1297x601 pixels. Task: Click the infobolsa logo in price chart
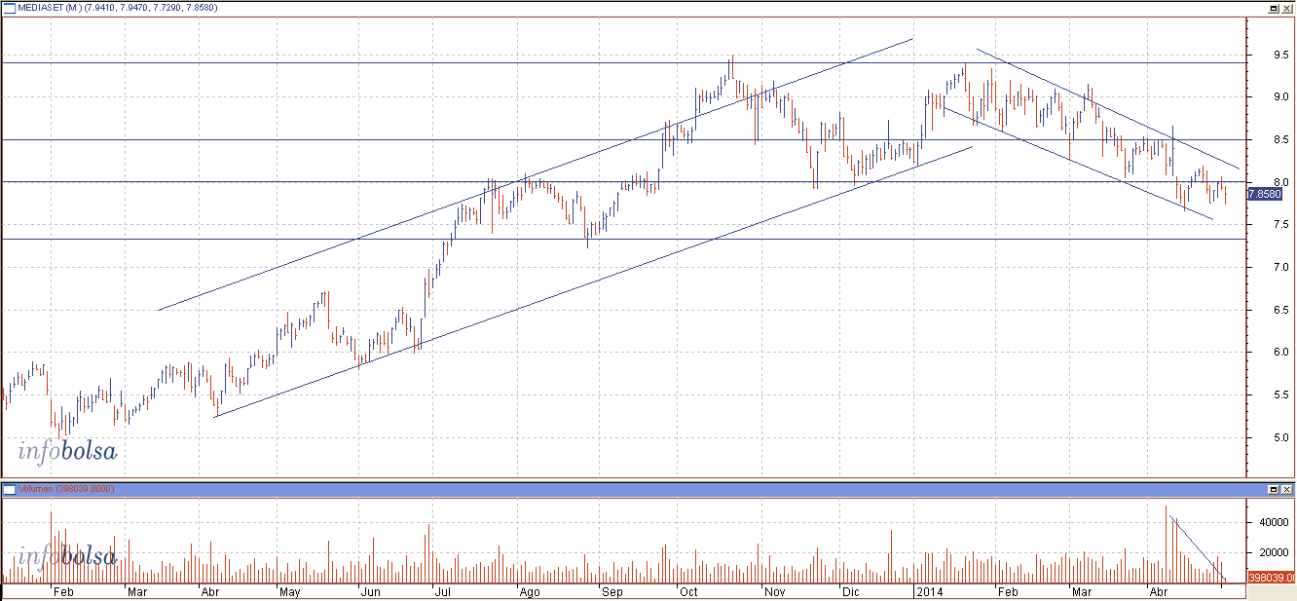[67, 452]
